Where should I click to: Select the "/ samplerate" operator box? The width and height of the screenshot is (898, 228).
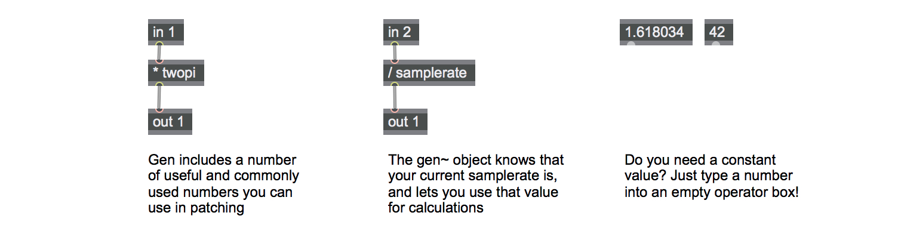(x=429, y=73)
